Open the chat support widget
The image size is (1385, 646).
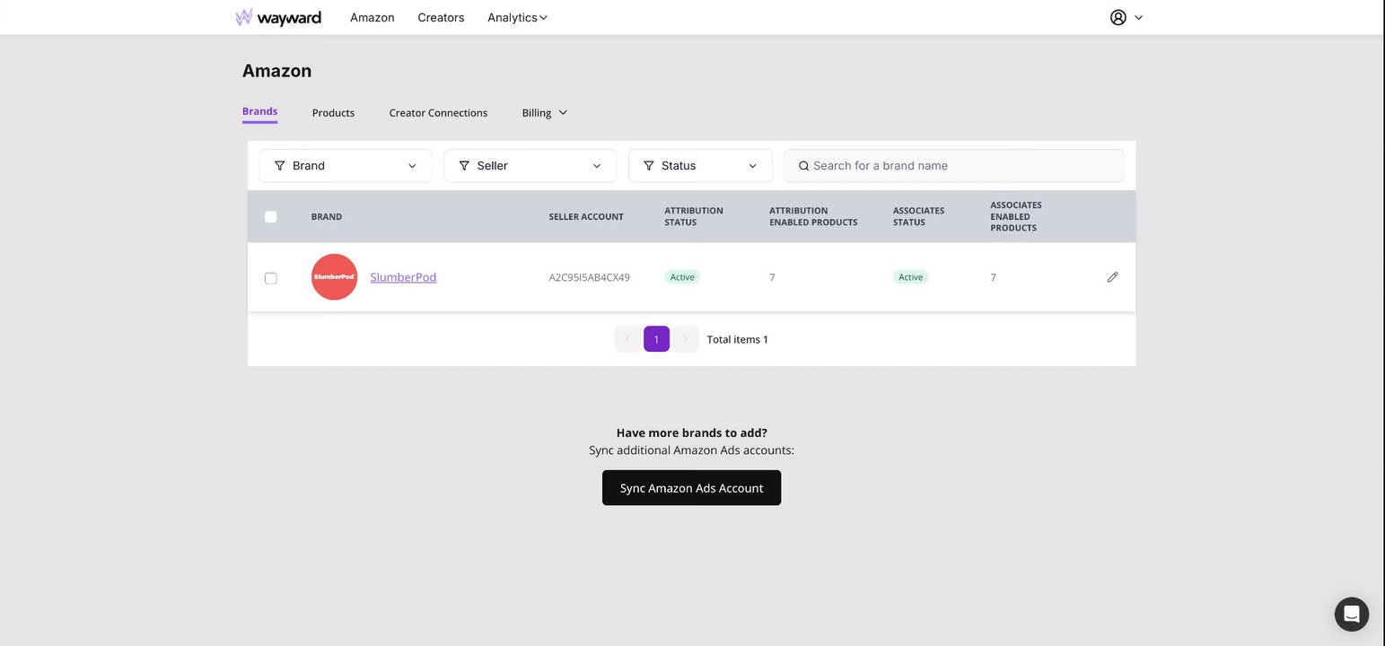(x=1351, y=615)
